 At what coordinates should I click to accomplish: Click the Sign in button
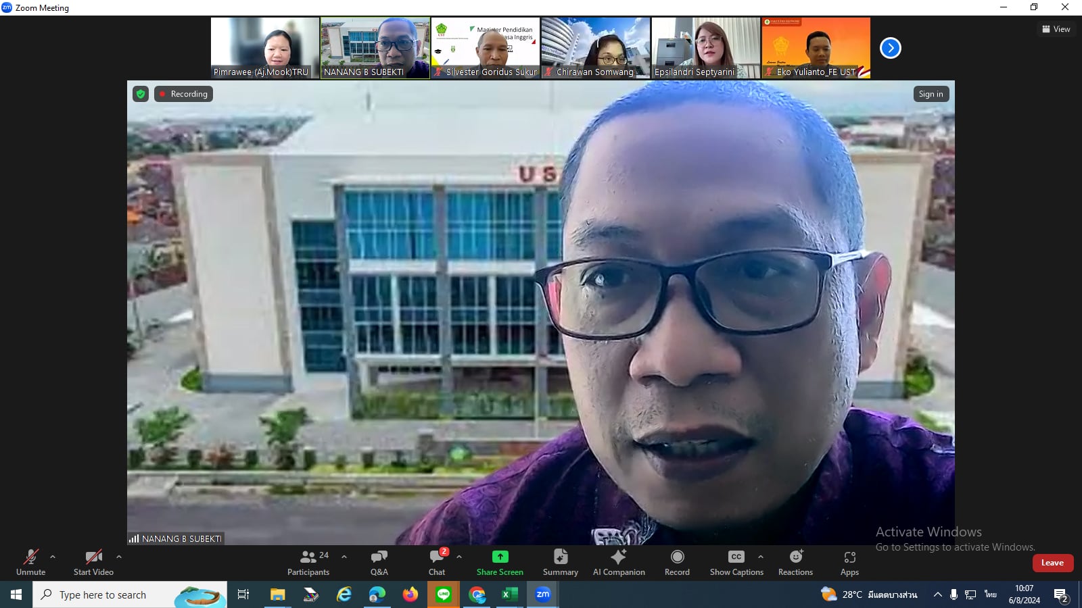[931, 94]
